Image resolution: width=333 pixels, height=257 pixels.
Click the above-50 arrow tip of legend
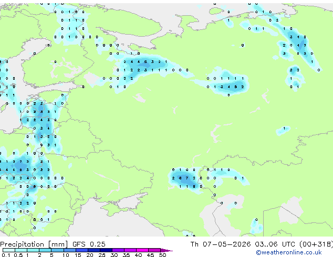coord(166,250)
